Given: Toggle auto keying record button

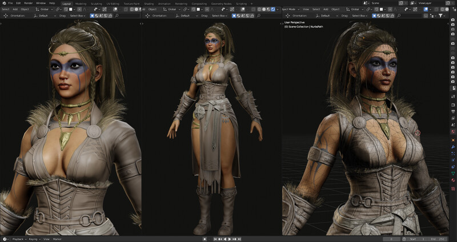Looking at the screenshot, I should coord(205,239).
